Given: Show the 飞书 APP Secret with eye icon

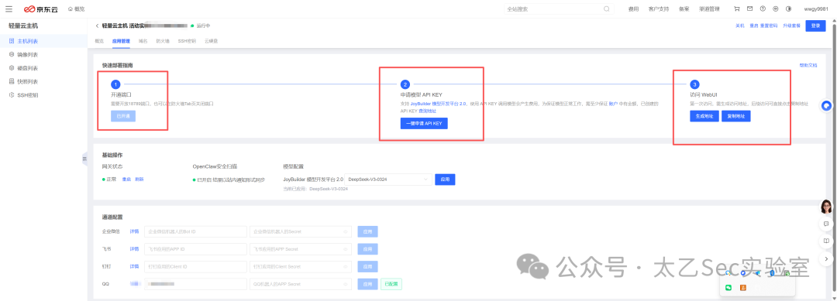Looking at the screenshot, I should click(346, 249).
